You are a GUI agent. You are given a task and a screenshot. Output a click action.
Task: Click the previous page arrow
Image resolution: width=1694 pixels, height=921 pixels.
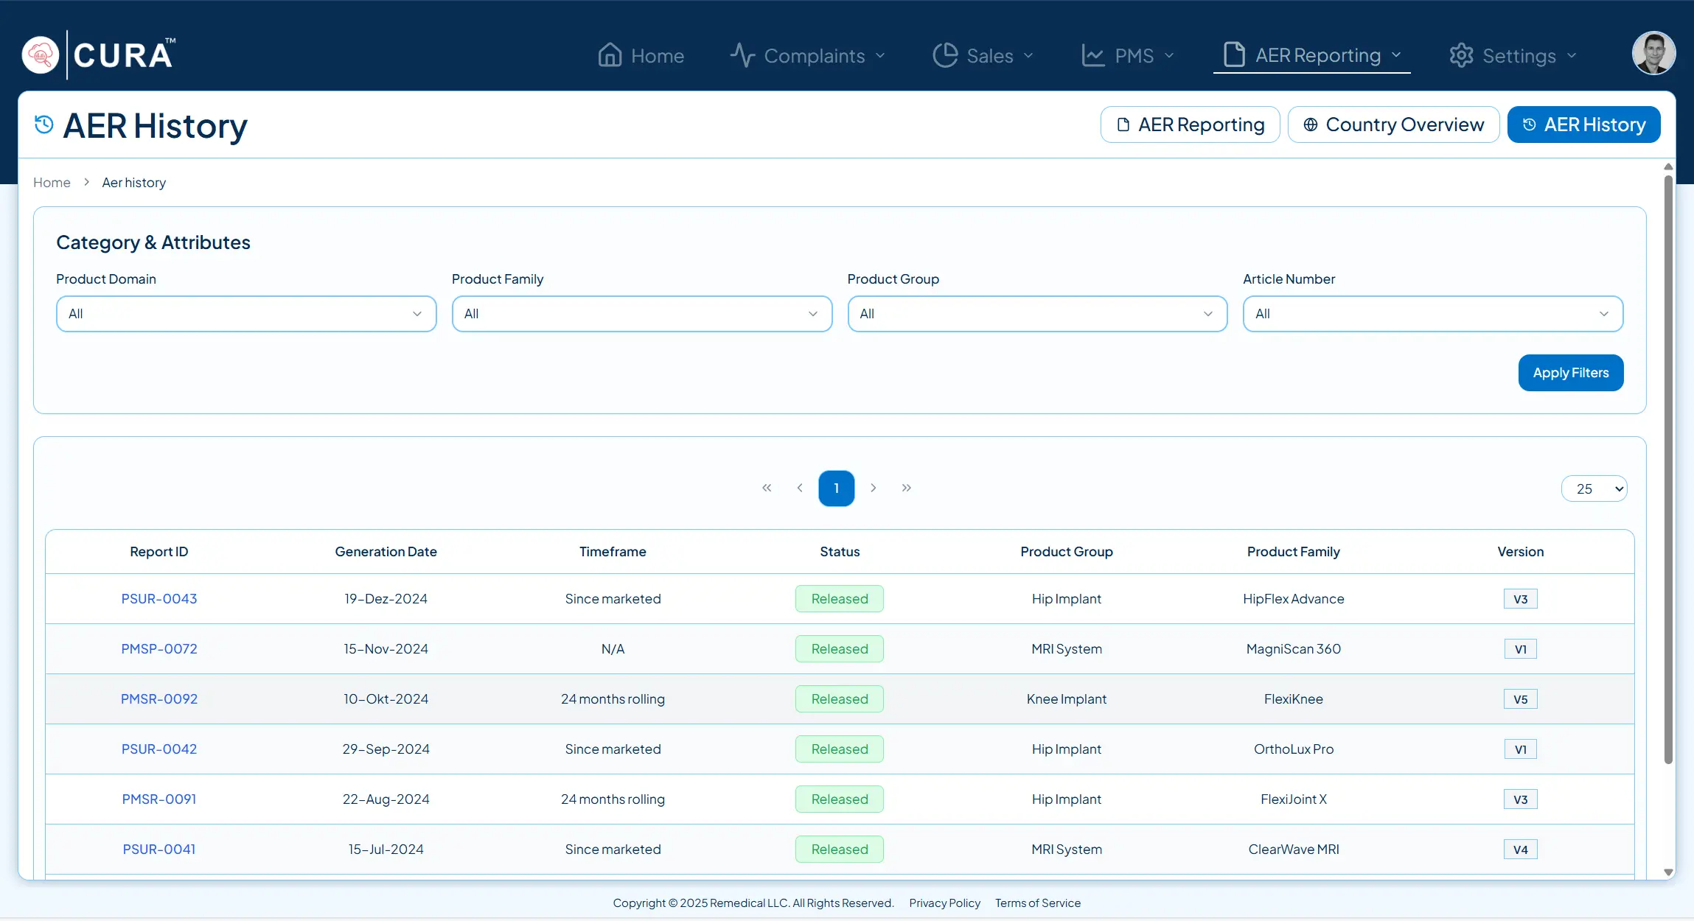pos(800,488)
